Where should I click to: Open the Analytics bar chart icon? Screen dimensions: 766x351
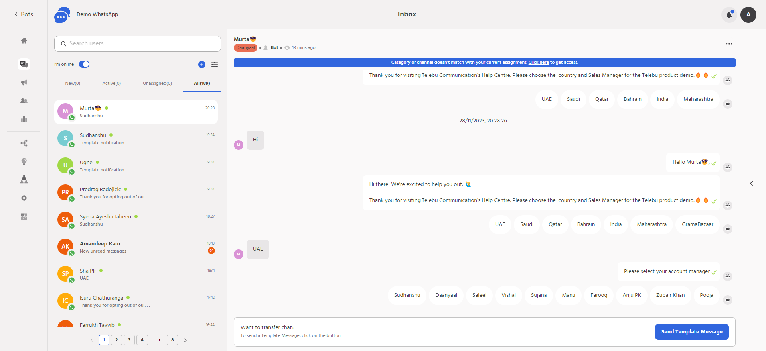click(24, 119)
